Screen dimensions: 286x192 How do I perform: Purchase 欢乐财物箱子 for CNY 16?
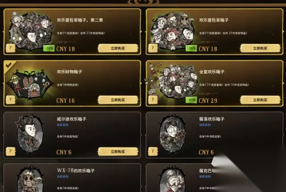click(x=118, y=100)
